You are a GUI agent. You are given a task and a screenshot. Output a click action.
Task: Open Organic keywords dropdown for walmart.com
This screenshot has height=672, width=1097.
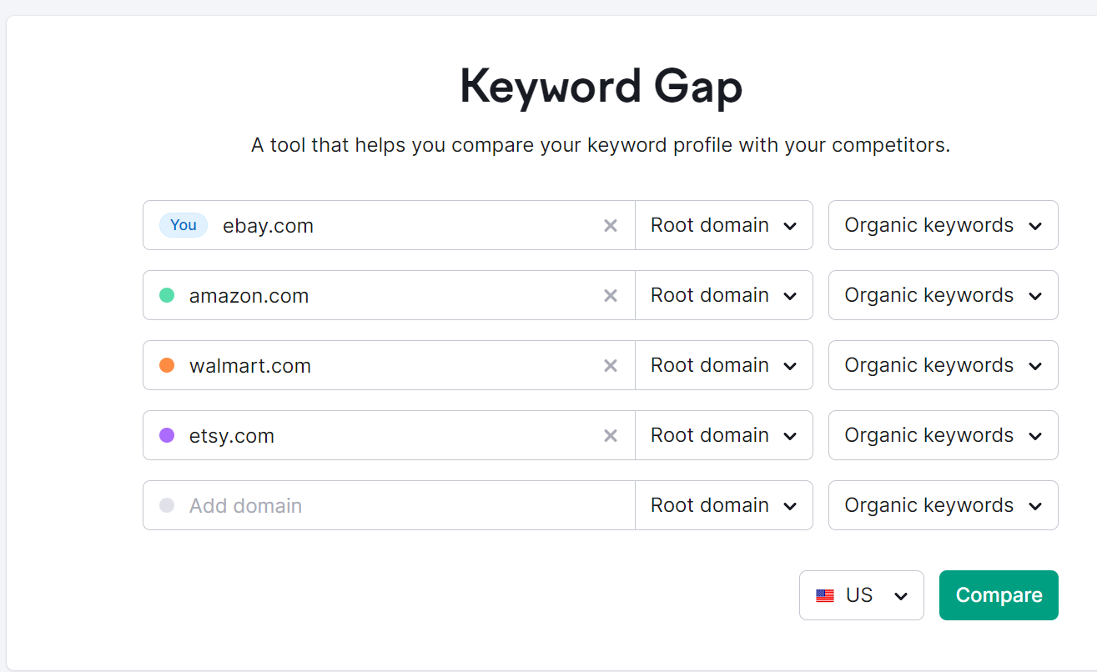pyautogui.click(x=943, y=365)
